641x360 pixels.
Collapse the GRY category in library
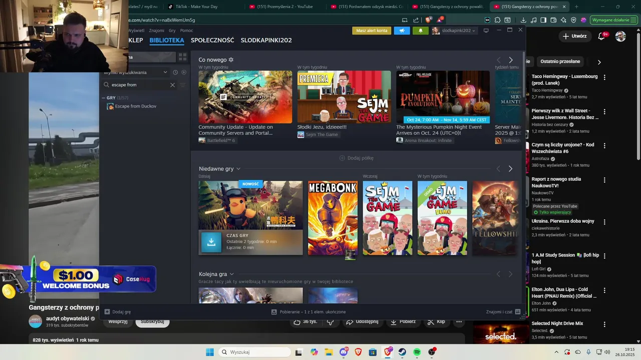(104, 98)
